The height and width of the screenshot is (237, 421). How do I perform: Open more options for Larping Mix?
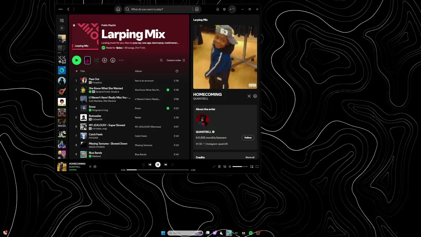121,60
